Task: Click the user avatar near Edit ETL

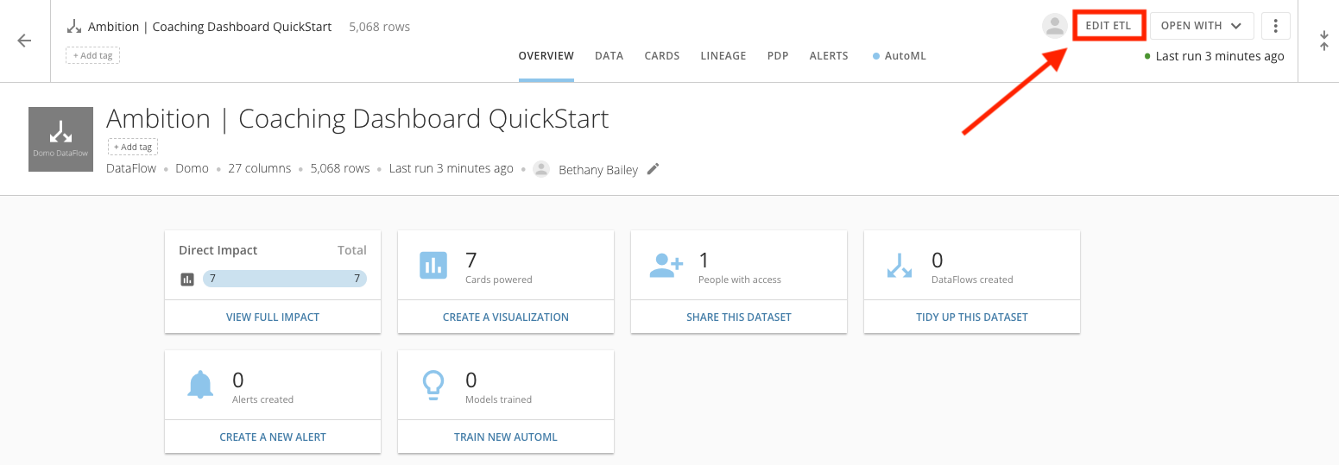Action: coord(1054,26)
